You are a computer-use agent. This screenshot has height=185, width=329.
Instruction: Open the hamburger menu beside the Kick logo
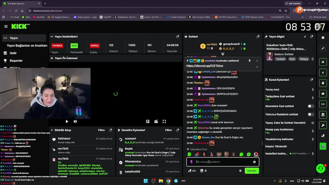(6, 26)
